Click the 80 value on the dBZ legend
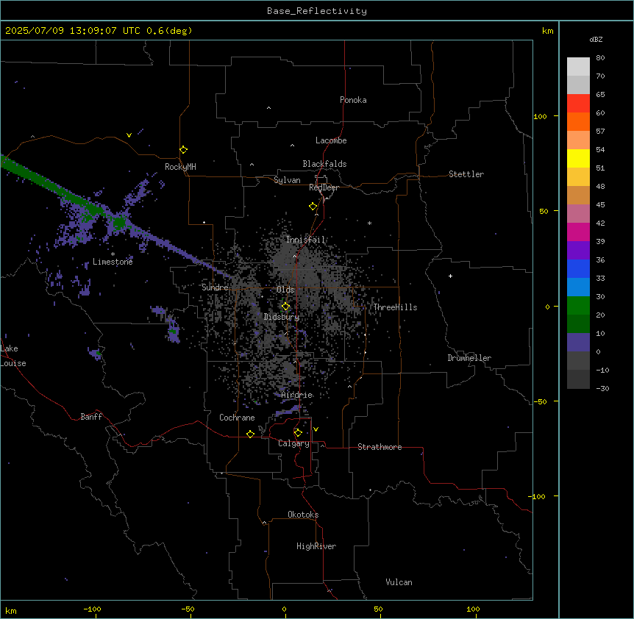 point(600,57)
